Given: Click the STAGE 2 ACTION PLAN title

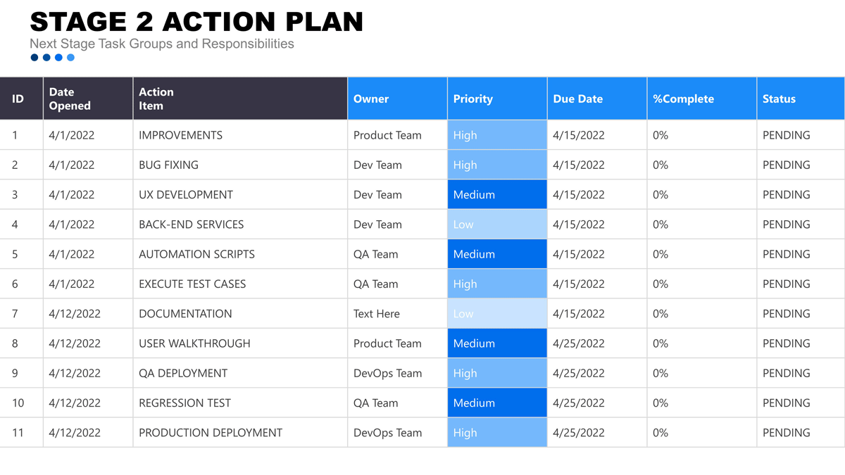Looking at the screenshot, I should click(196, 21).
